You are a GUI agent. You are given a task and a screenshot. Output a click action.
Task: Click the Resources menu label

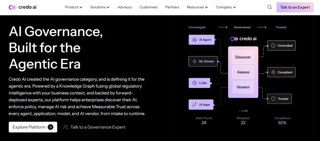coord(196,7)
